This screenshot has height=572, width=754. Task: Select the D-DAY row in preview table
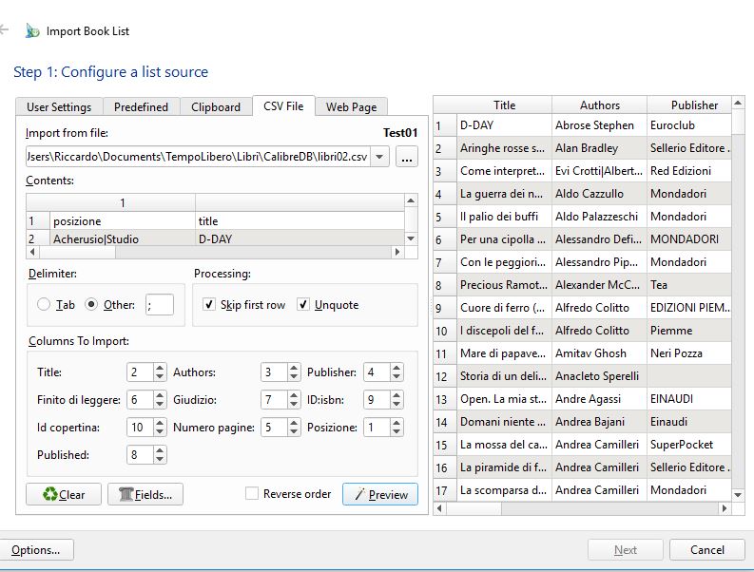point(504,125)
